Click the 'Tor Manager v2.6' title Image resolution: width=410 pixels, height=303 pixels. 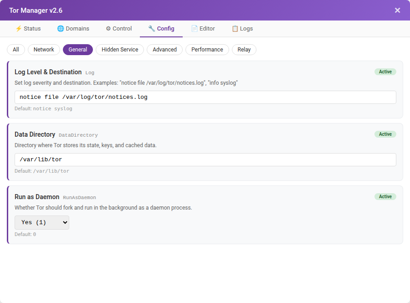tap(36, 10)
